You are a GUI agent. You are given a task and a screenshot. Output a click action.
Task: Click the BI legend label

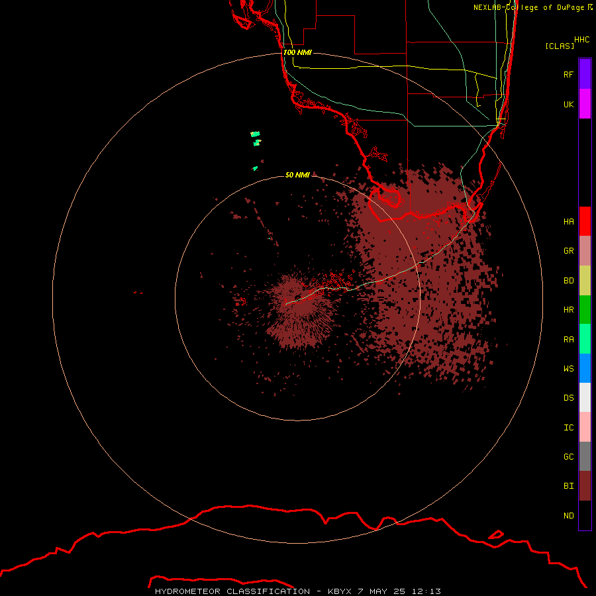point(568,486)
